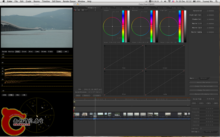Click the New button under grades bin

(78, 96)
